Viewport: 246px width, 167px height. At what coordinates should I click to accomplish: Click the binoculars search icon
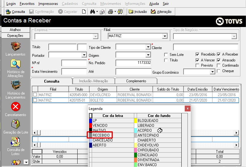(x=92, y=12)
